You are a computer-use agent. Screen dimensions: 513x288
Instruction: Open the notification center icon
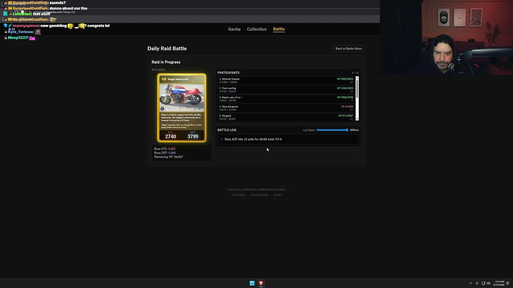(508, 283)
